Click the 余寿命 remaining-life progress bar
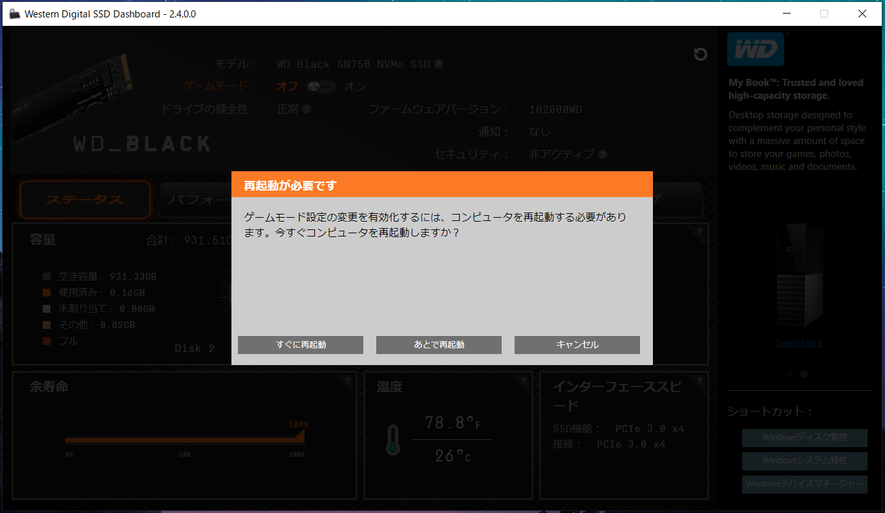The height and width of the screenshot is (513, 885). click(184, 439)
